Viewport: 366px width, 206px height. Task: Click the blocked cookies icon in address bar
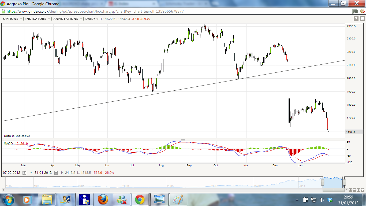click(x=362, y=12)
